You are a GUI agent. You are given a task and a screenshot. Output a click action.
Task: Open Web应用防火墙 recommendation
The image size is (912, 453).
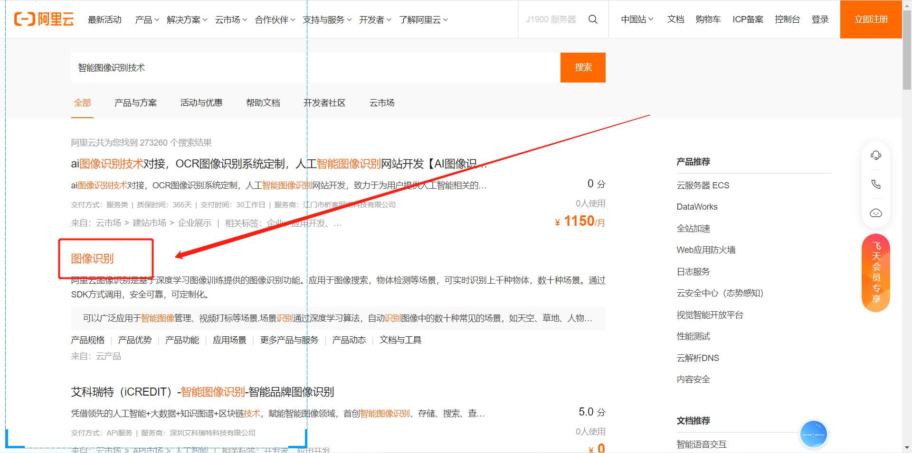pyautogui.click(x=706, y=250)
